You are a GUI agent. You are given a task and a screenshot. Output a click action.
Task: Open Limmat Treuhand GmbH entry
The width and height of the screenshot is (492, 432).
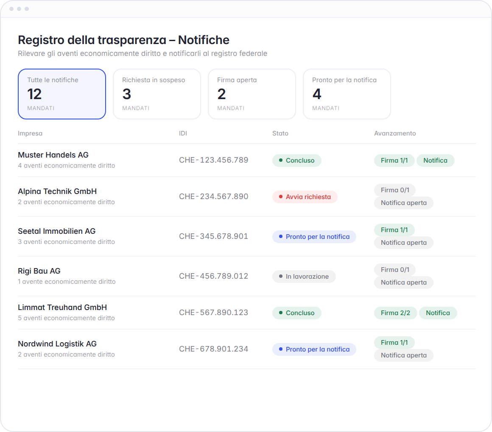(246, 313)
